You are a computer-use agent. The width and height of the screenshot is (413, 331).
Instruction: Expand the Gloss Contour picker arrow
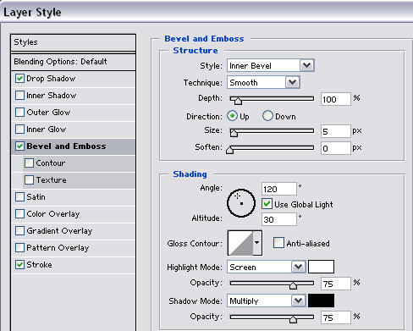point(257,242)
